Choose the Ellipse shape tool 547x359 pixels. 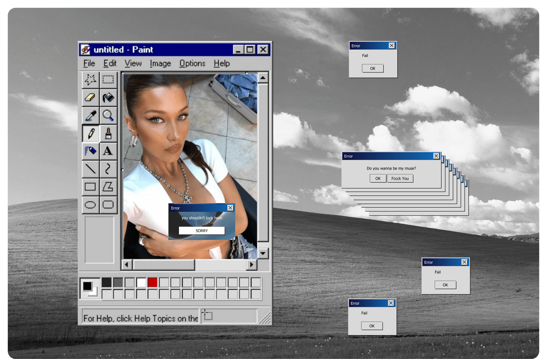pos(90,205)
